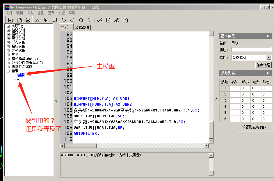Switch to the 公式说明 tab

pos(82,27)
